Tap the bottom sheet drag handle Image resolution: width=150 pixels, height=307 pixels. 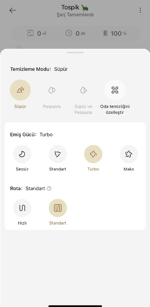click(x=75, y=53)
